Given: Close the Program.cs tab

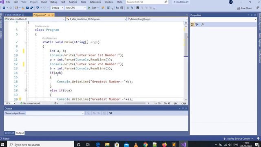Looking at the screenshot, I should (x=53, y=15).
